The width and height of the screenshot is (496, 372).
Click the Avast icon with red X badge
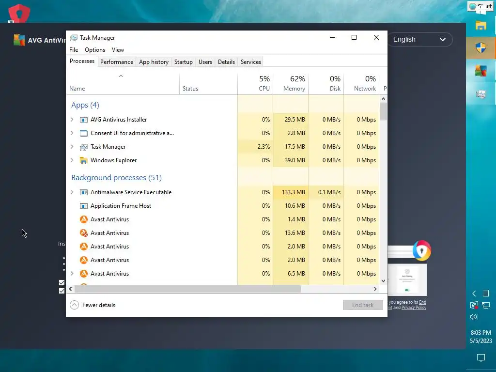click(83, 233)
